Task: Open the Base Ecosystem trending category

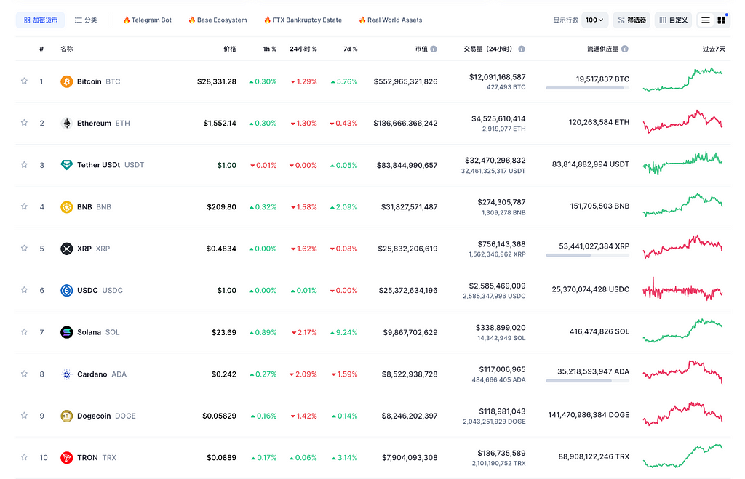Action: click(x=218, y=20)
